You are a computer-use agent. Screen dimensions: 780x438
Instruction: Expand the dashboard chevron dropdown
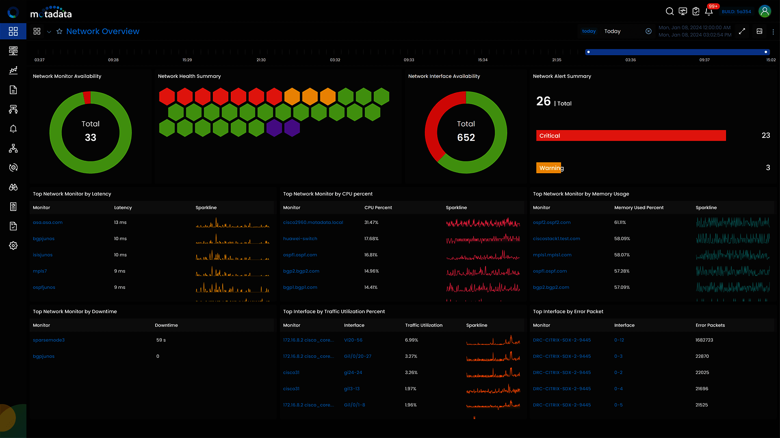49,32
